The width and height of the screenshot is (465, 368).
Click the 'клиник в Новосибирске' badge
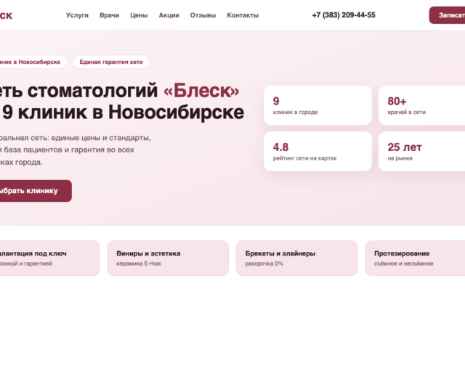click(x=33, y=62)
